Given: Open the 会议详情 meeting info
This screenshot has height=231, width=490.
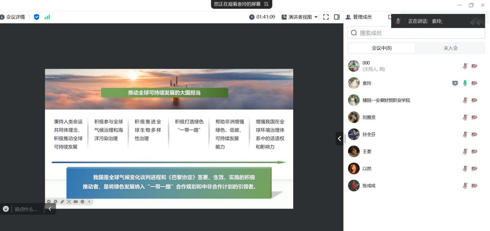Looking at the screenshot, I should click(x=13, y=17).
